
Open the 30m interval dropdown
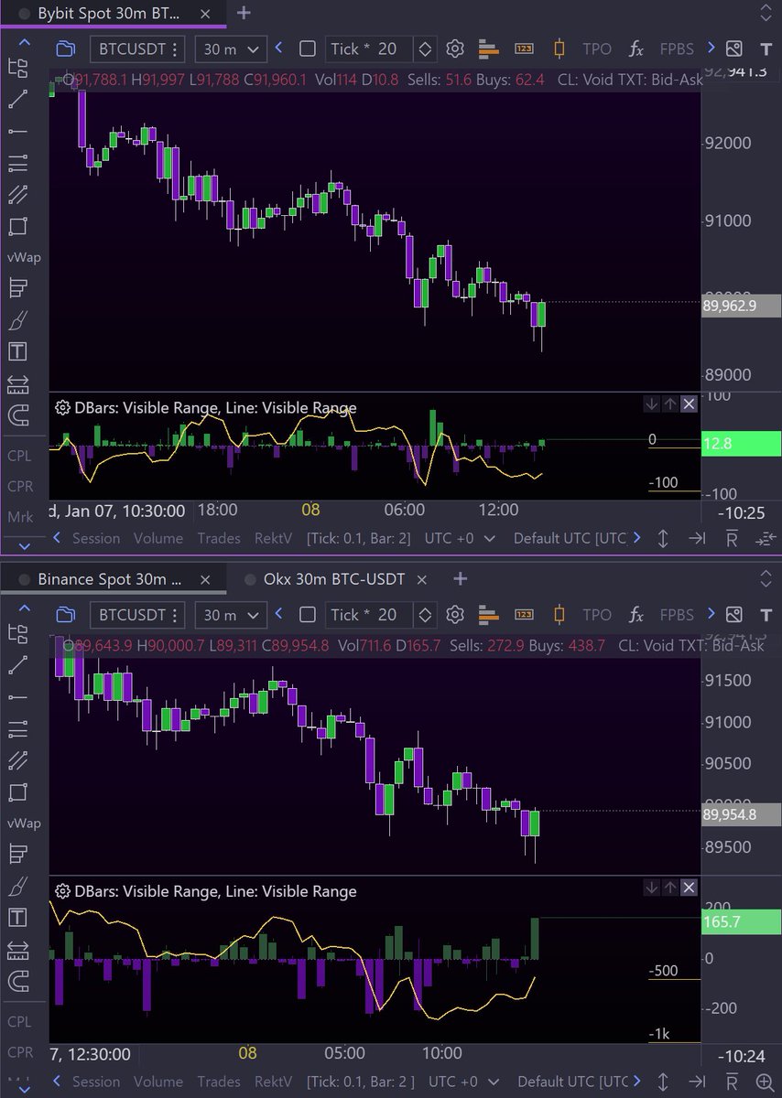point(230,48)
